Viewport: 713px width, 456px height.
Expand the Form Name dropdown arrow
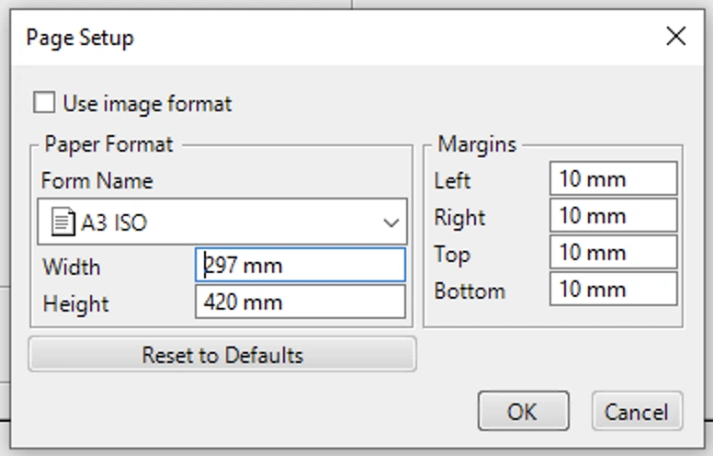(x=390, y=222)
